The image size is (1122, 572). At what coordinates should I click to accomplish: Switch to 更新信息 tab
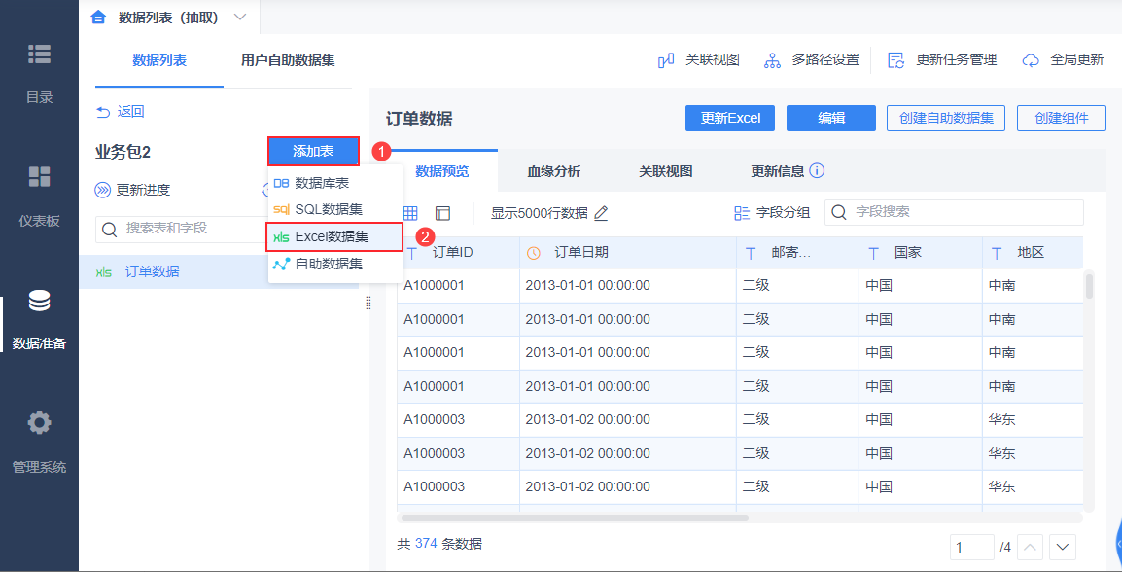pos(777,171)
